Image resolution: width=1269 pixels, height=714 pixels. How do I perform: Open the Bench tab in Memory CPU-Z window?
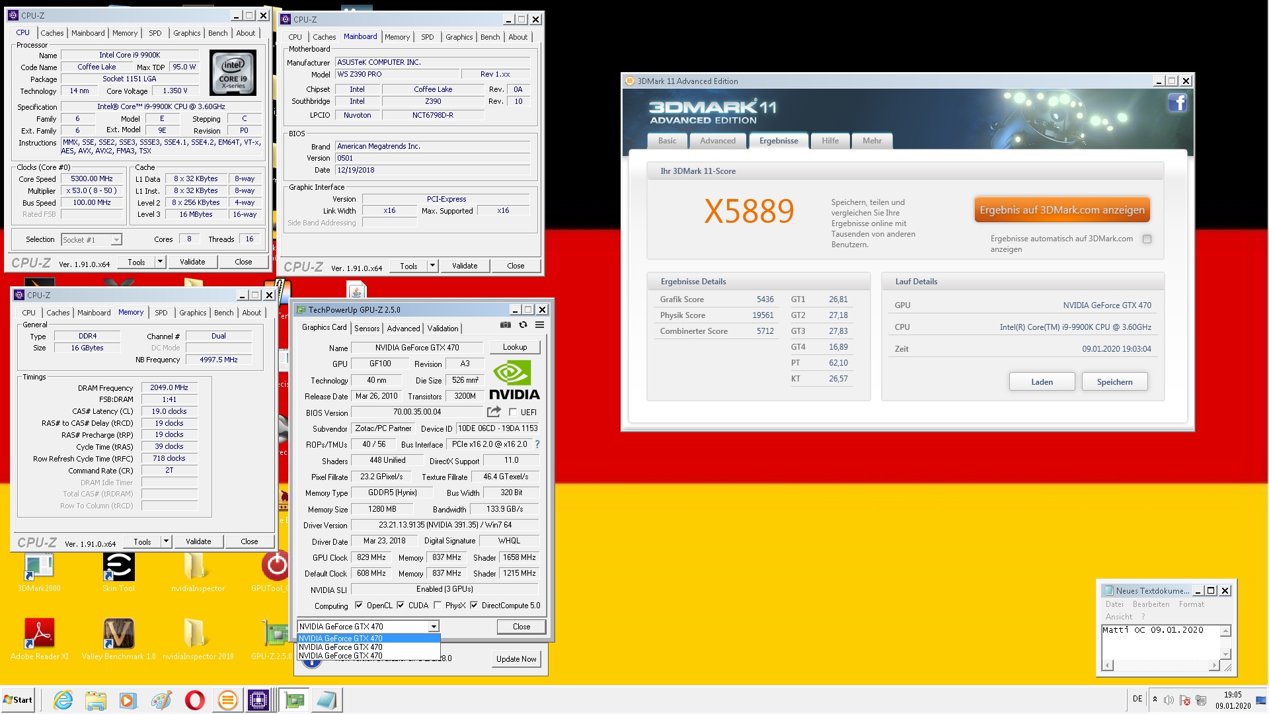(x=223, y=313)
